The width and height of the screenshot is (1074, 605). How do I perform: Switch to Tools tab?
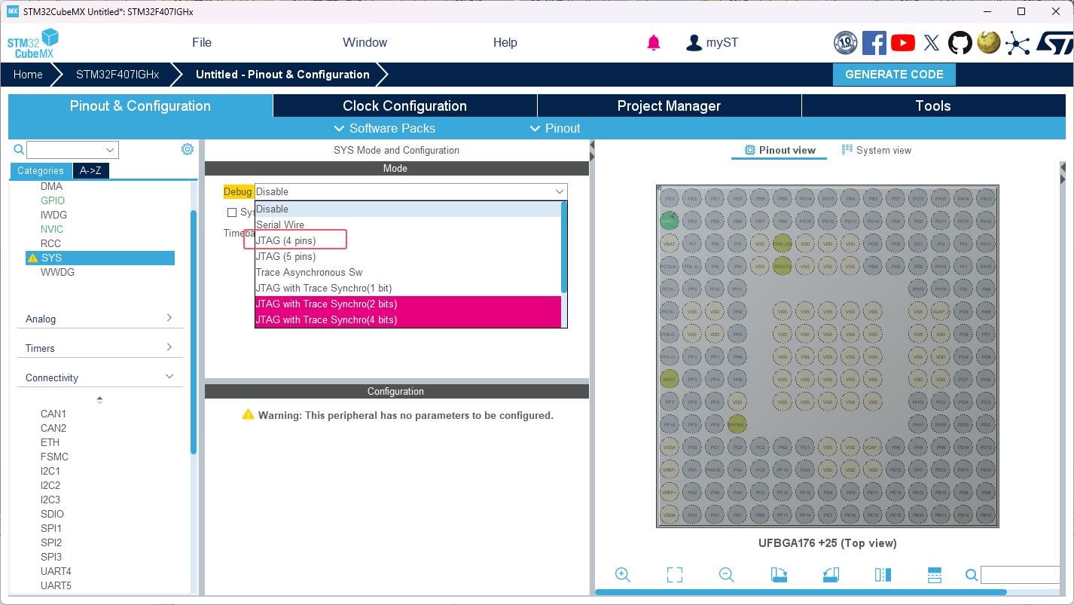click(933, 105)
